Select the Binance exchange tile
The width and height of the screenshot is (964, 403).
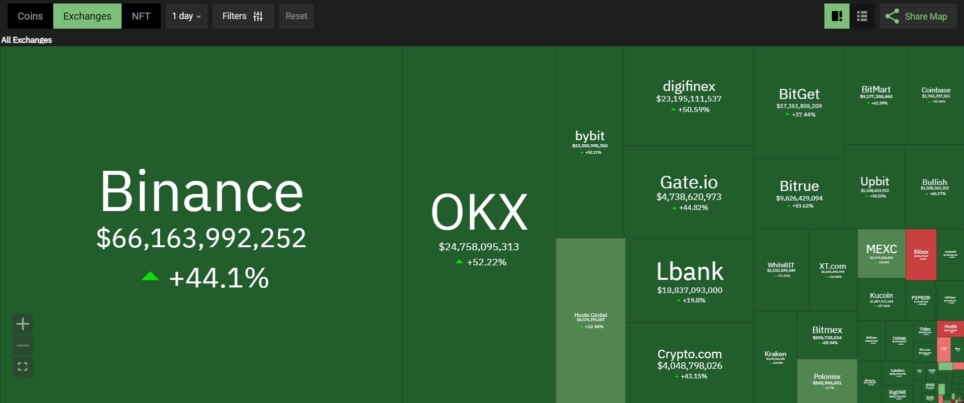(201, 225)
